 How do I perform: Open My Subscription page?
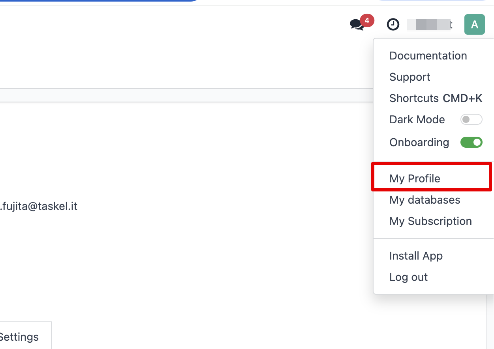430,221
